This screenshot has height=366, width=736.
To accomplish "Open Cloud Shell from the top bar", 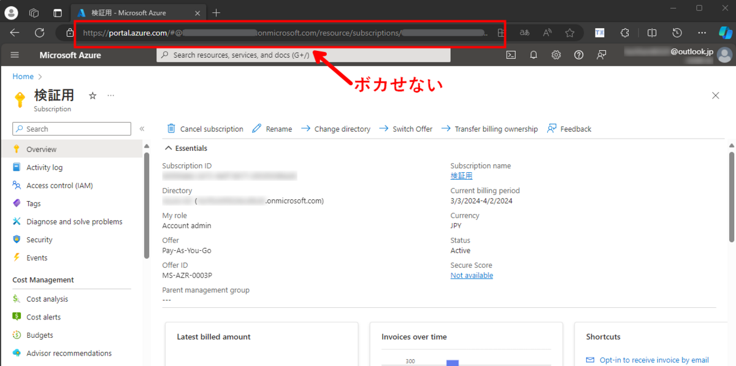I will (511, 55).
